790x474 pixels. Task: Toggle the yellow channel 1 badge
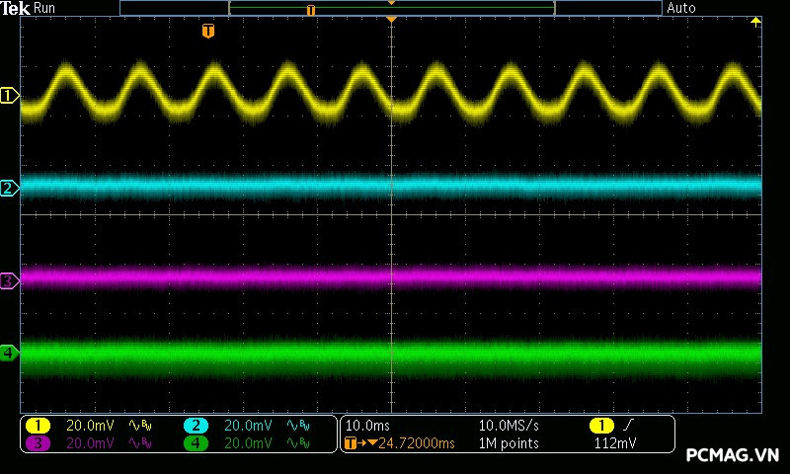click(x=38, y=426)
